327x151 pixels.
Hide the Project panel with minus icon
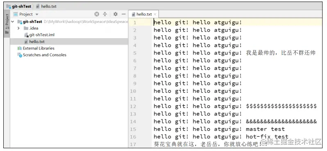point(124,14)
